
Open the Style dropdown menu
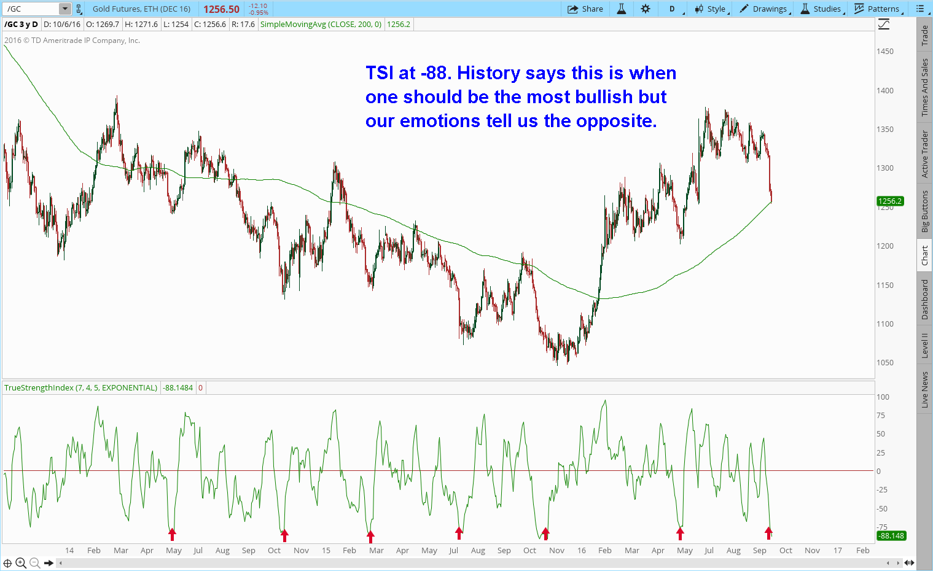711,9
